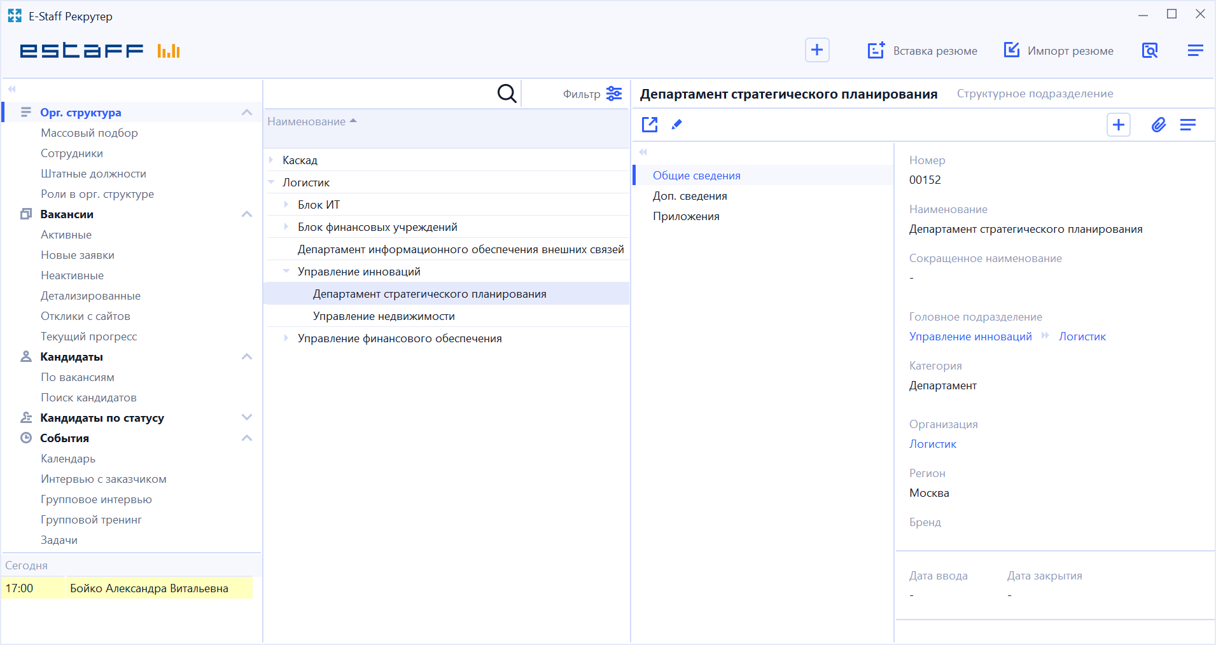Sort by Наименование column header
1216x645 pixels.
pos(307,121)
